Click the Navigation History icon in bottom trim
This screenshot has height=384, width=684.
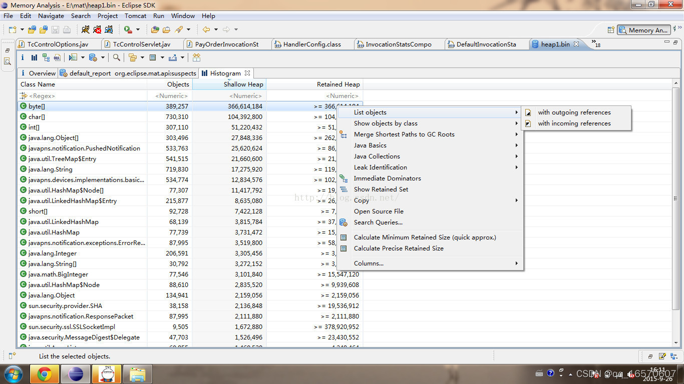674,356
